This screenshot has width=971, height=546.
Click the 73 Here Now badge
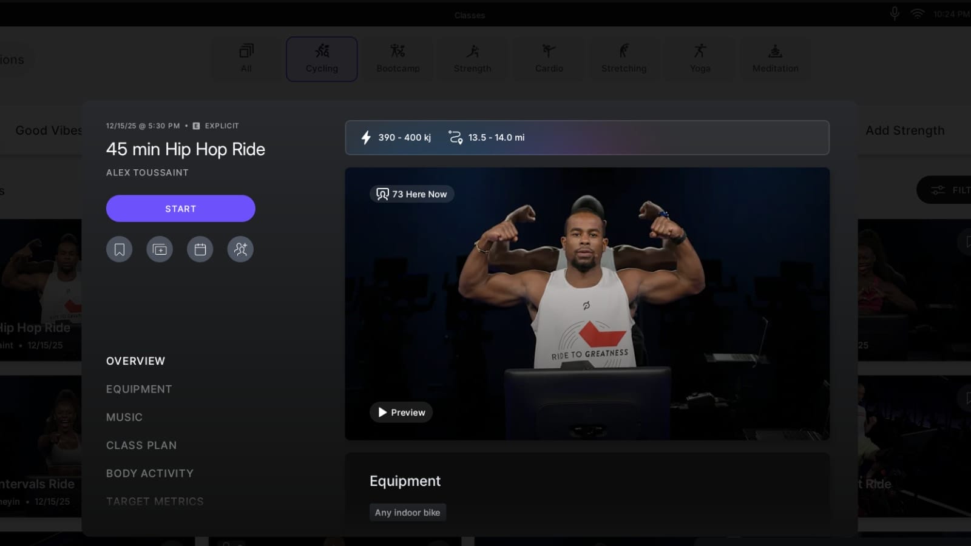coord(411,194)
